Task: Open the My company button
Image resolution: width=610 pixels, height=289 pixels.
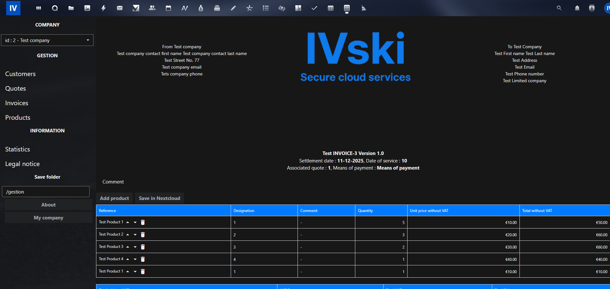Action: tap(49, 218)
